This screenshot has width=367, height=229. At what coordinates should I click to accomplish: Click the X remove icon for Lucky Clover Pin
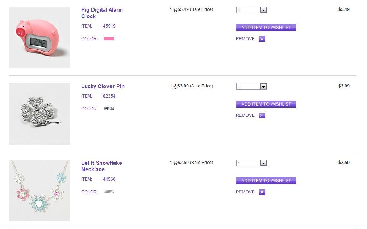coord(262,115)
